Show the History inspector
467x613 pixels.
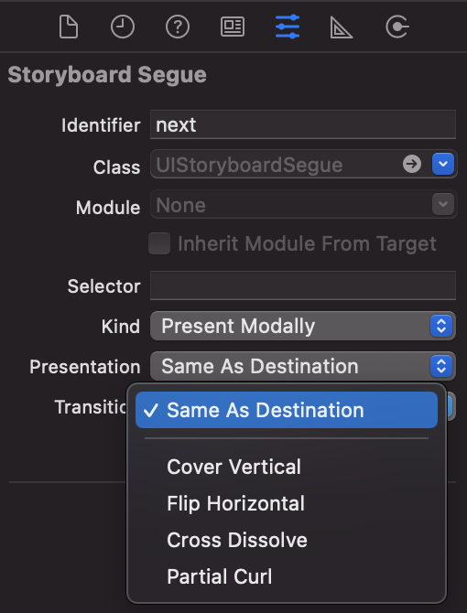pyautogui.click(x=123, y=27)
